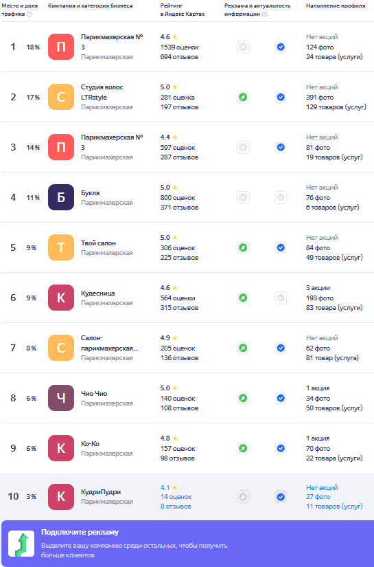Click the help icon next to 'доля трафика'
374x567 pixels.
point(30,14)
